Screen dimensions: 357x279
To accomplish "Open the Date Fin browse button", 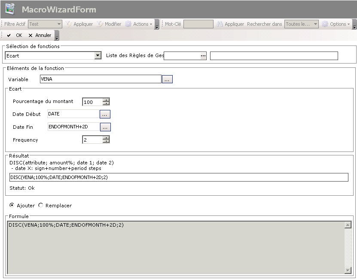I will point(105,127).
